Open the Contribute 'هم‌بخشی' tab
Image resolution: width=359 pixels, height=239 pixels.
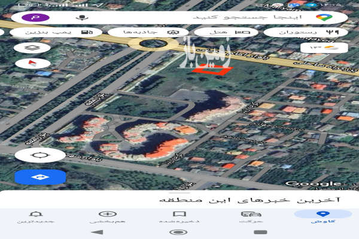(108, 216)
